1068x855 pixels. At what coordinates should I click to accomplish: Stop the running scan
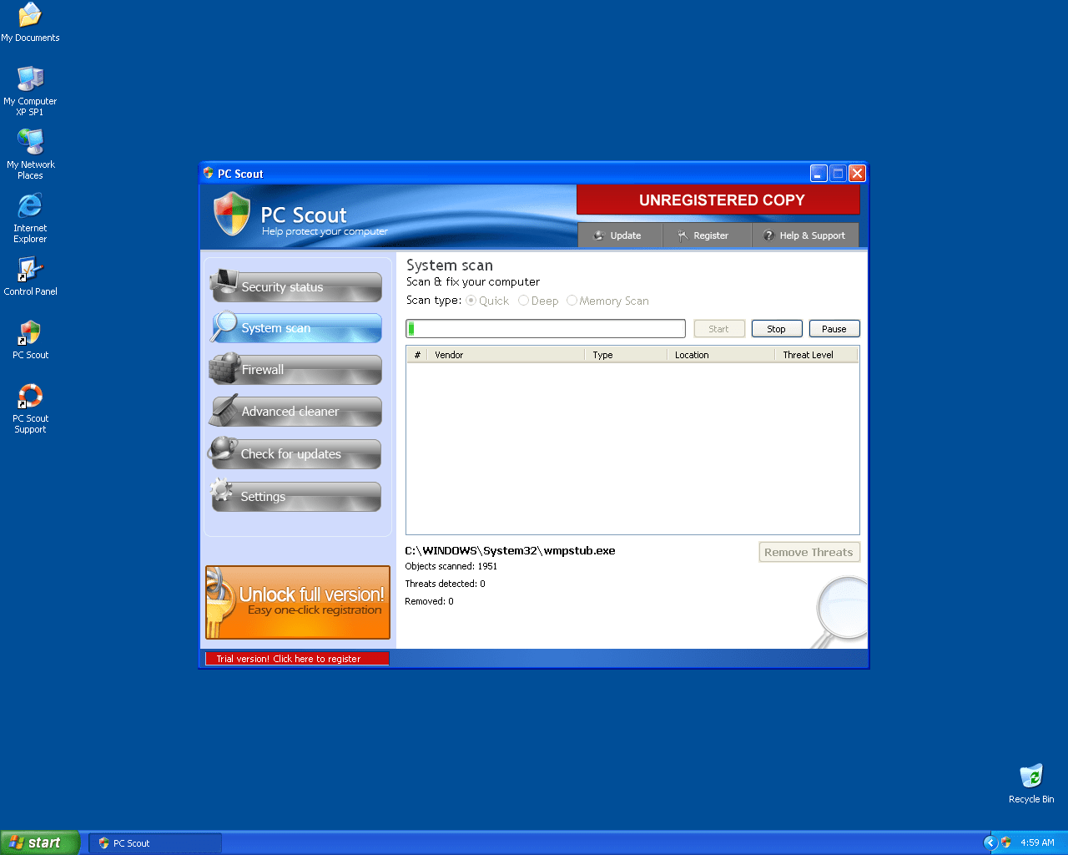[776, 329]
